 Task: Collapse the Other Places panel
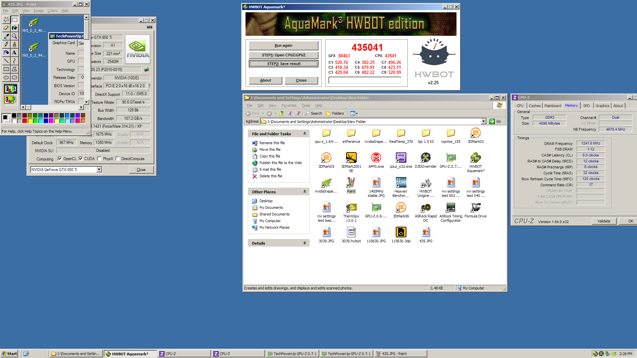pyautogui.click(x=305, y=192)
